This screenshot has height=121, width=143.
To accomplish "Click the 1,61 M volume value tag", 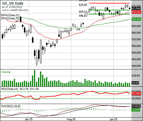I will (135, 83).
